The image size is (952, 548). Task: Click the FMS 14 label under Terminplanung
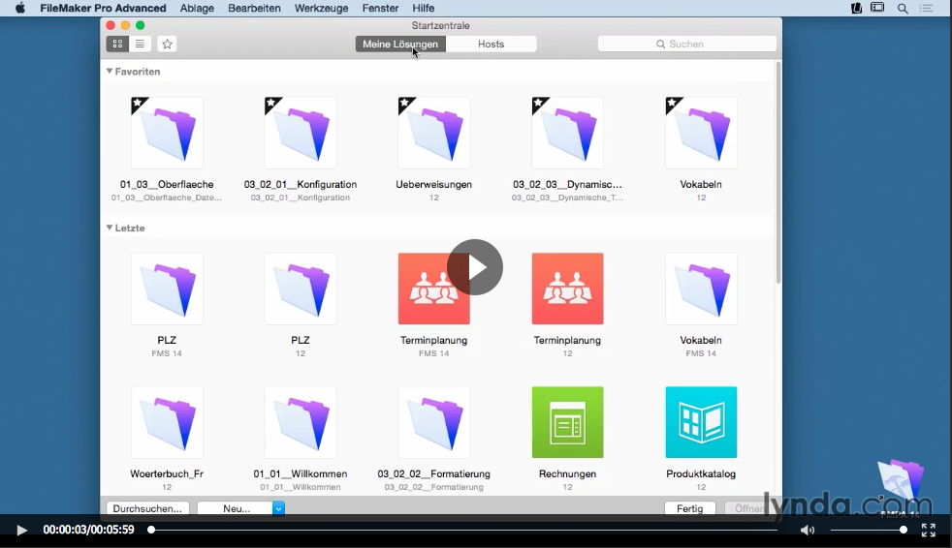pos(433,353)
